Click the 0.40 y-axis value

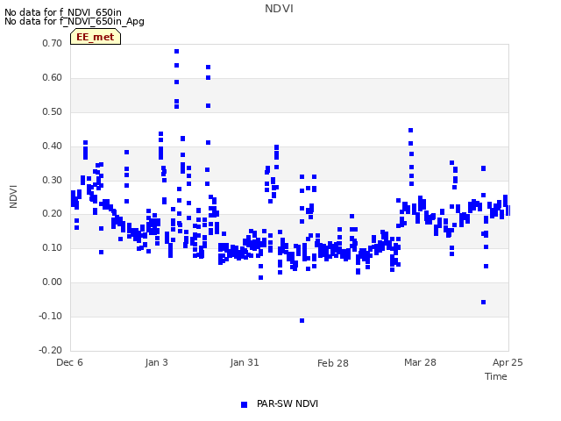point(52,146)
